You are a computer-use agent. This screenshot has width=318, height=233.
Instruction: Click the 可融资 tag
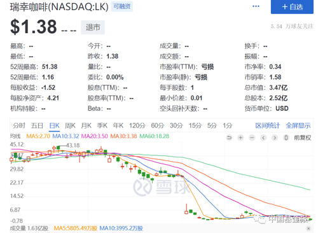[x=122, y=6]
